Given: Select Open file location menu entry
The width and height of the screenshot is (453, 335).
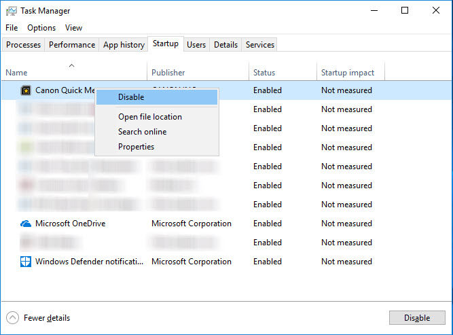Looking at the screenshot, I should point(150,117).
